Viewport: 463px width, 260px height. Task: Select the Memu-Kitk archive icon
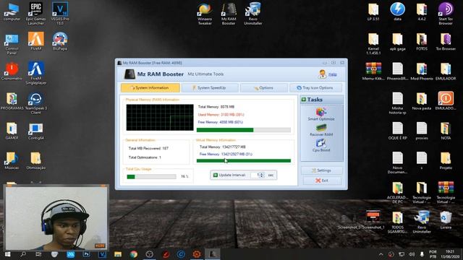coord(373,71)
